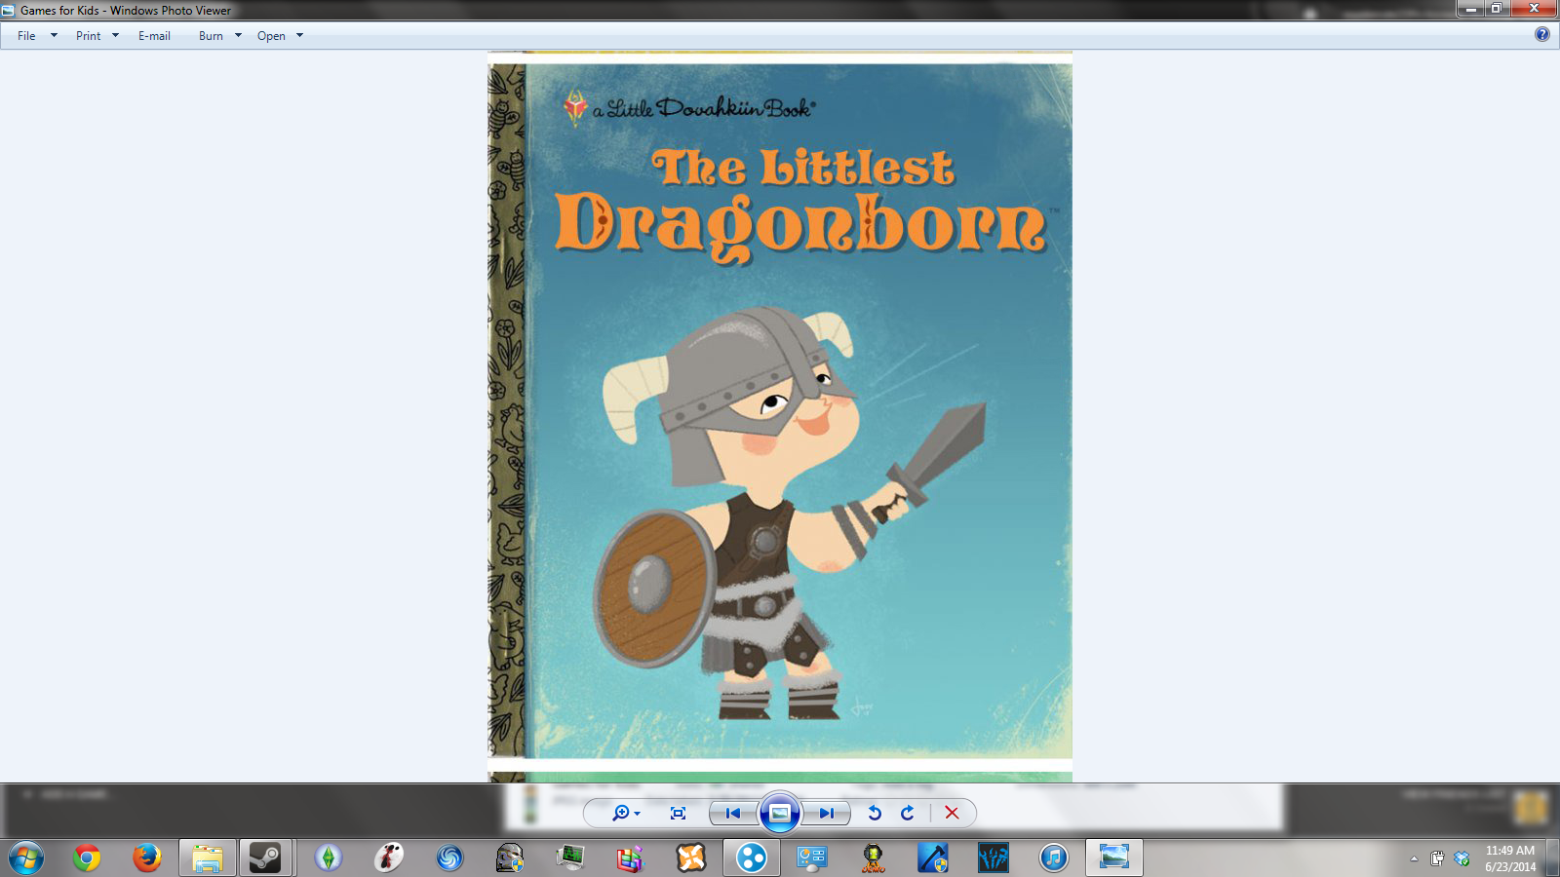Expand the Print dropdown arrow
Image resolution: width=1560 pixels, height=877 pixels.
pos(115,36)
